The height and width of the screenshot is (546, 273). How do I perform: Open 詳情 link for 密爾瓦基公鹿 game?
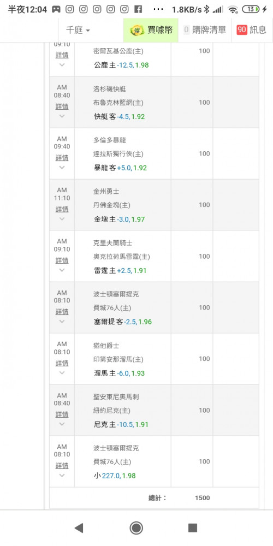coord(62,55)
